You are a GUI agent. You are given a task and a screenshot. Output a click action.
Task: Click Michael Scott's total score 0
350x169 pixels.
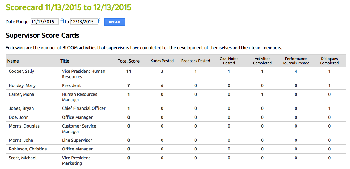click(x=128, y=158)
